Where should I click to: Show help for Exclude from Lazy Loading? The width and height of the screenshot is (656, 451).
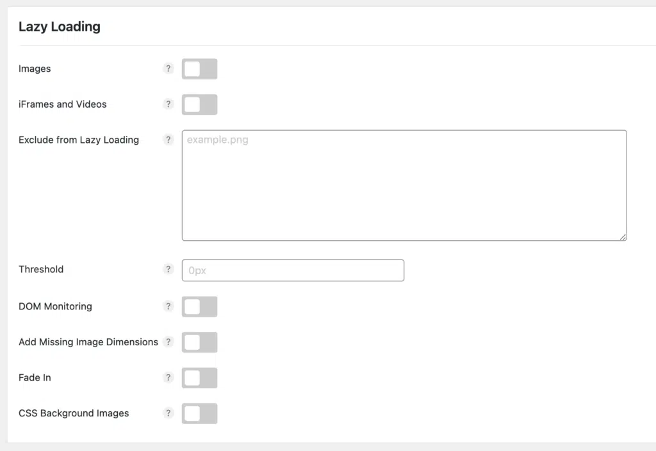click(168, 140)
